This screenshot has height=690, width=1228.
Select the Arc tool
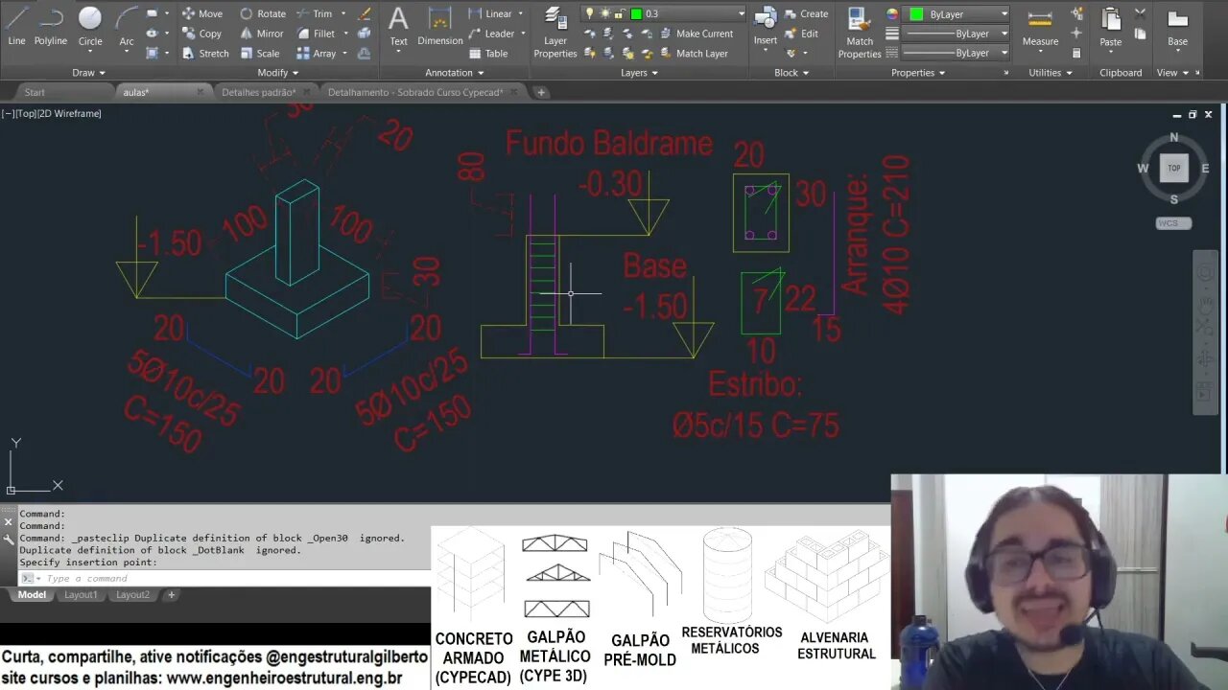[127, 26]
